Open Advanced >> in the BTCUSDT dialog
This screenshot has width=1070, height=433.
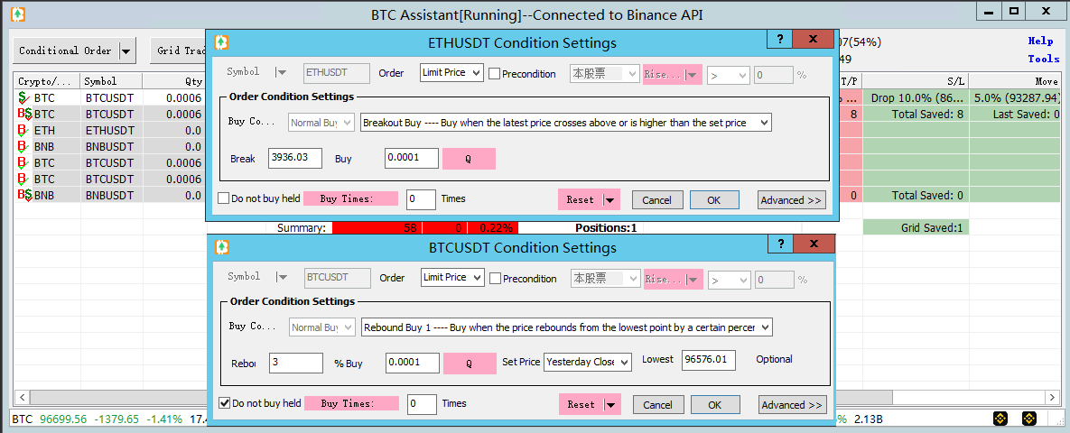[x=792, y=404]
